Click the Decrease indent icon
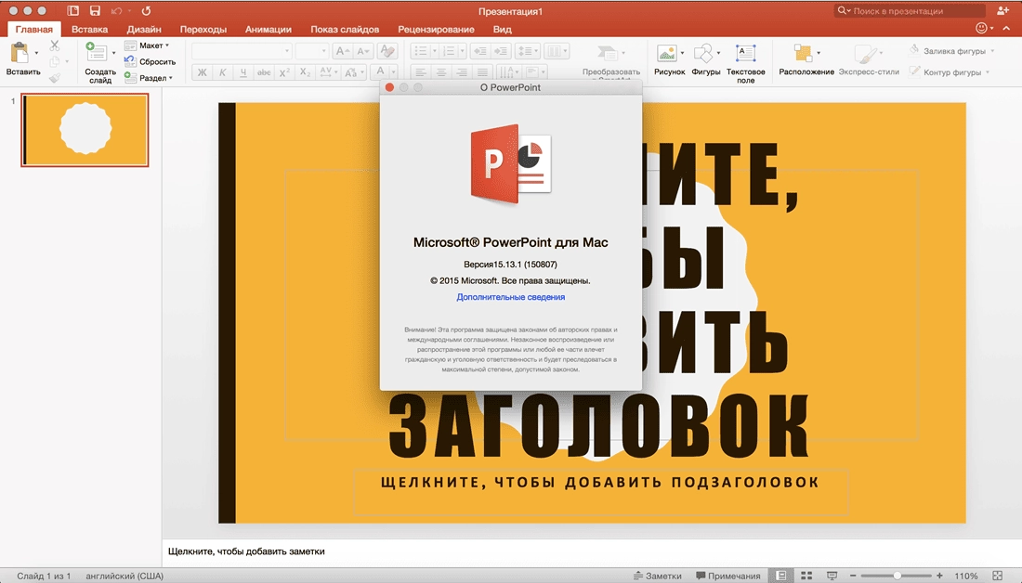Viewport: 1022px width, 583px height. click(x=479, y=51)
